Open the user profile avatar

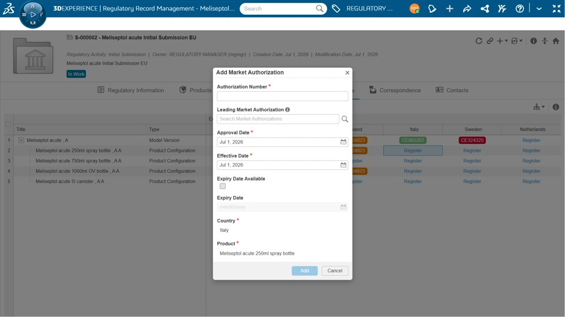coord(414,9)
